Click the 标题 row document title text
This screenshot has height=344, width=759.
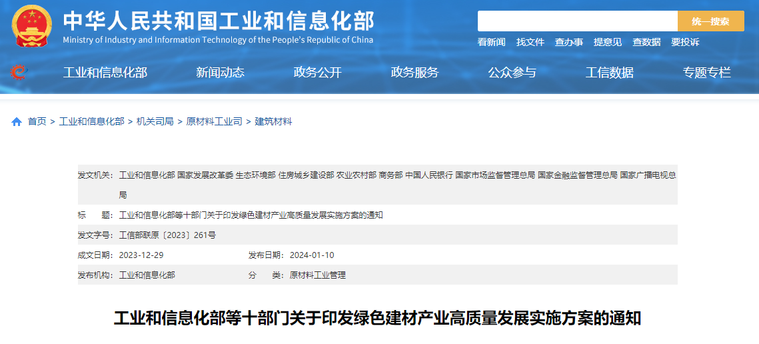251,215
